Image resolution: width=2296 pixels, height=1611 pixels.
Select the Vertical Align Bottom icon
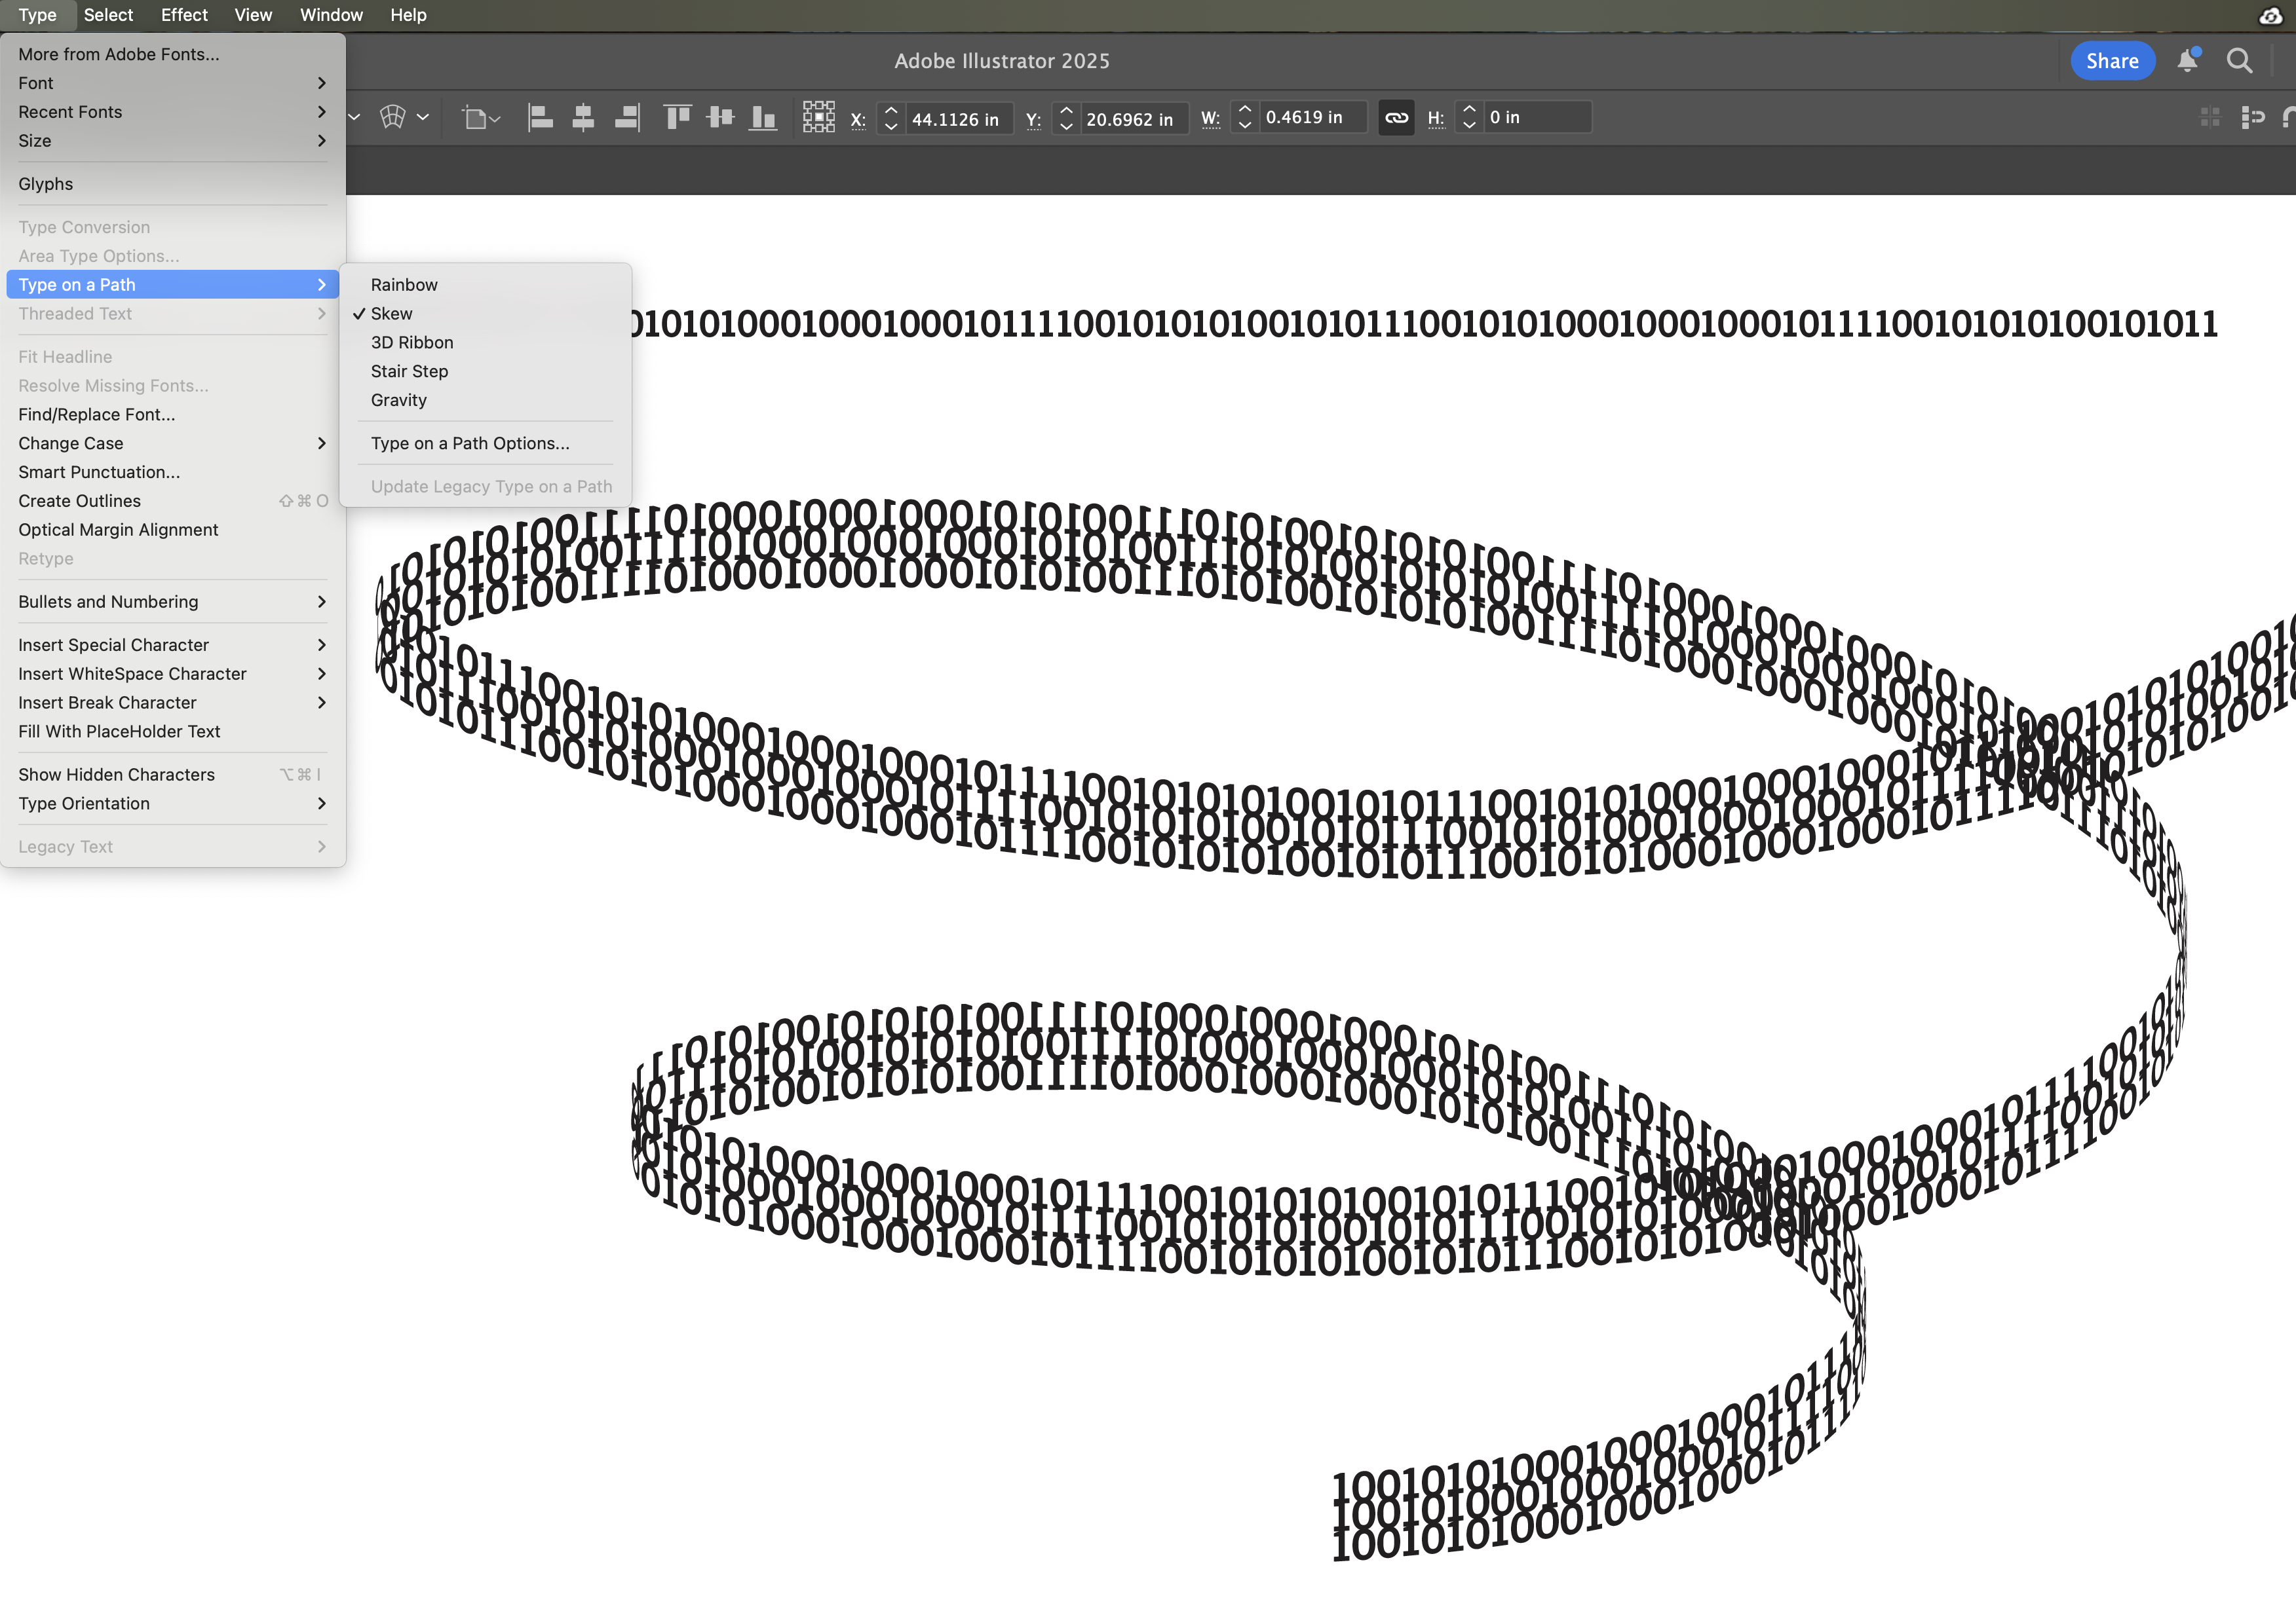click(763, 117)
